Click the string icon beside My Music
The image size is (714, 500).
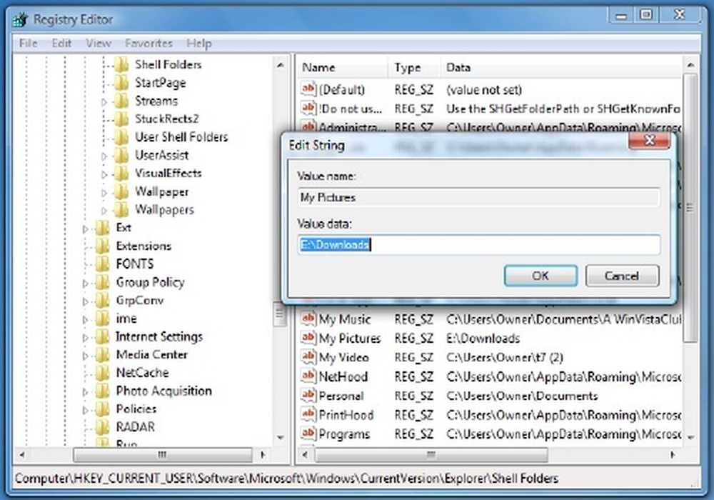[308, 319]
